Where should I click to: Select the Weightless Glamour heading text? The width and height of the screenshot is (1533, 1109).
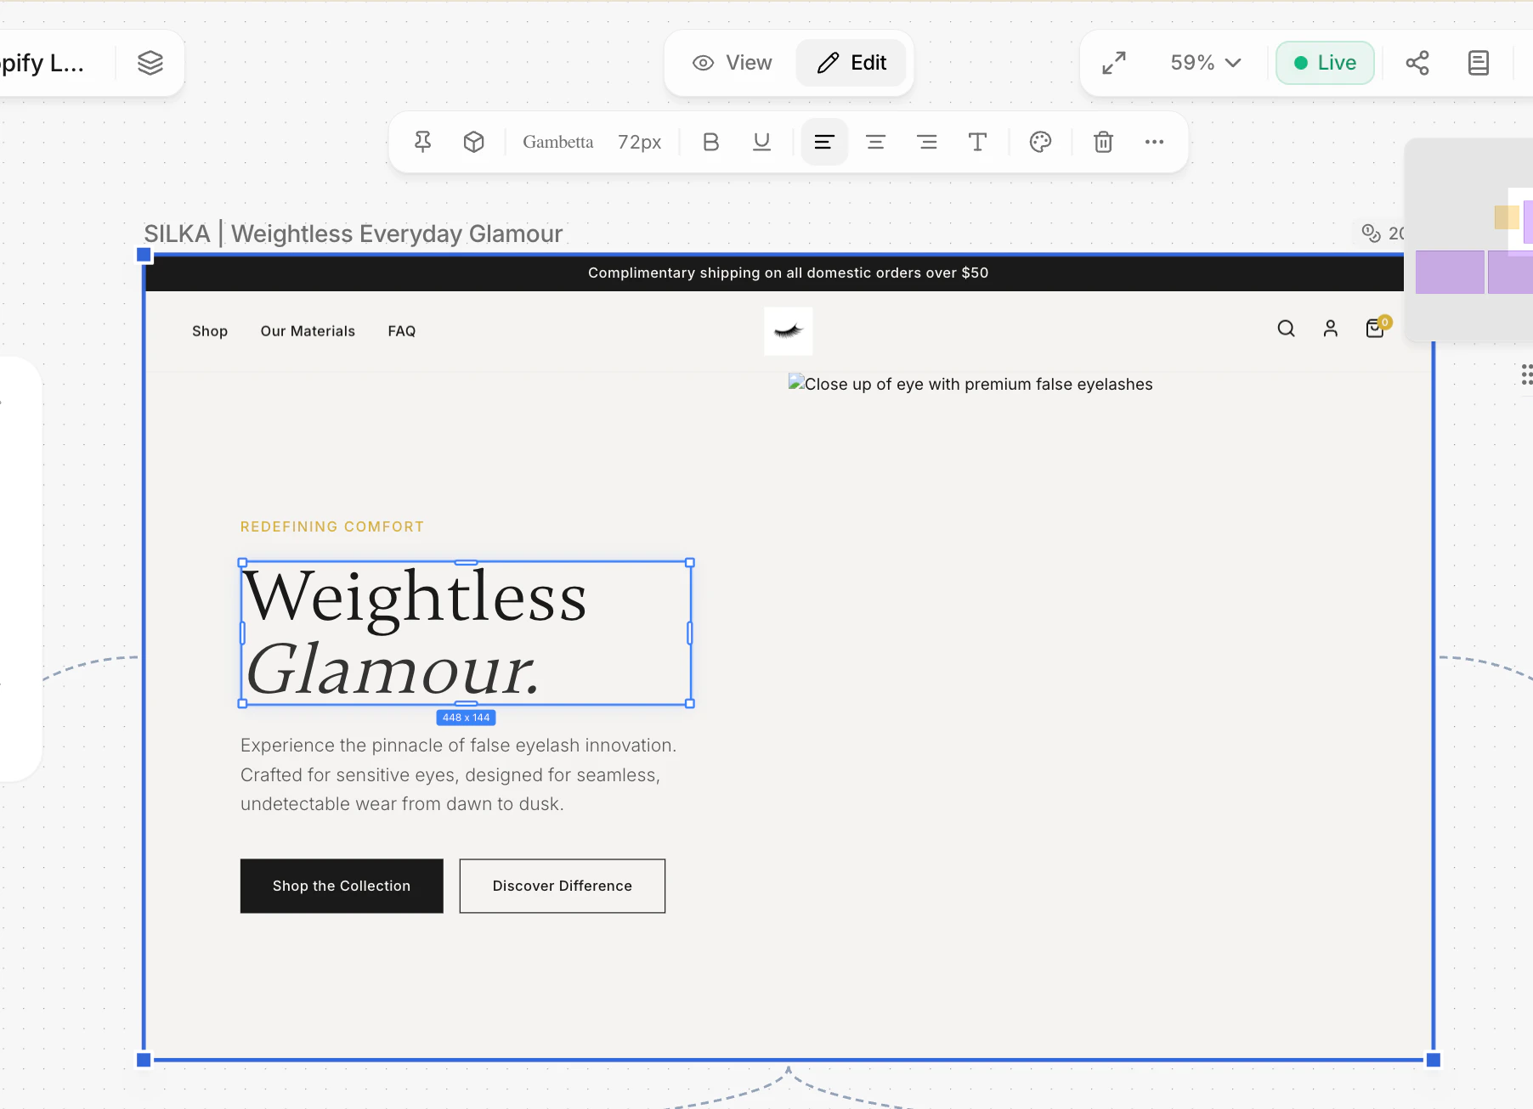pos(466,633)
